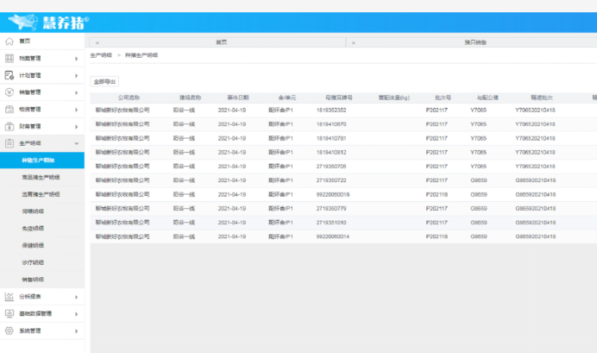This screenshot has height=353, width=597.
Task: Expand the 分析报表 menu arrow
Action: tap(76, 297)
